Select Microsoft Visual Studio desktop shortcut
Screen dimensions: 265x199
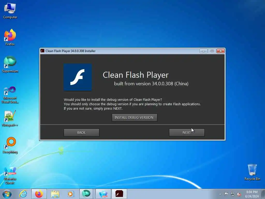click(10, 95)
